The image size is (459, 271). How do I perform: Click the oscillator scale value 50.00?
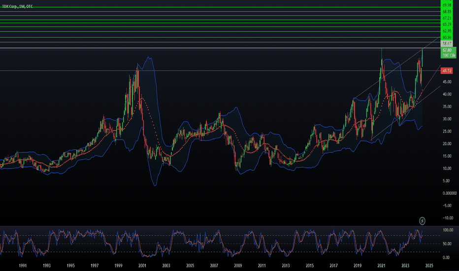coord(447,244)
